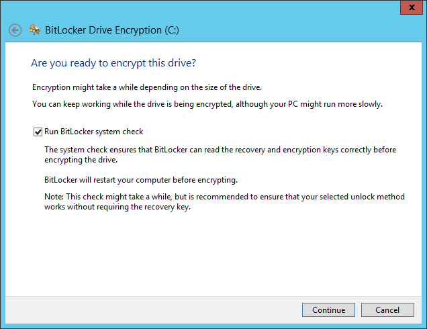Click the 'Run BitLocker system check' label
Screen dimensions: 427x329
94,132
